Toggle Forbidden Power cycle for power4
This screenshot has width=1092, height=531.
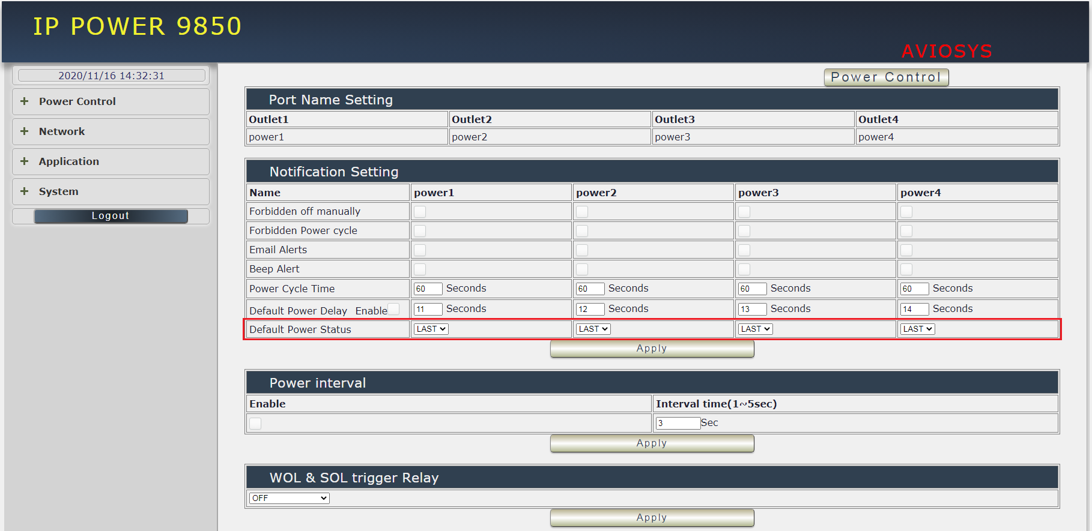(x=906, y=230)
